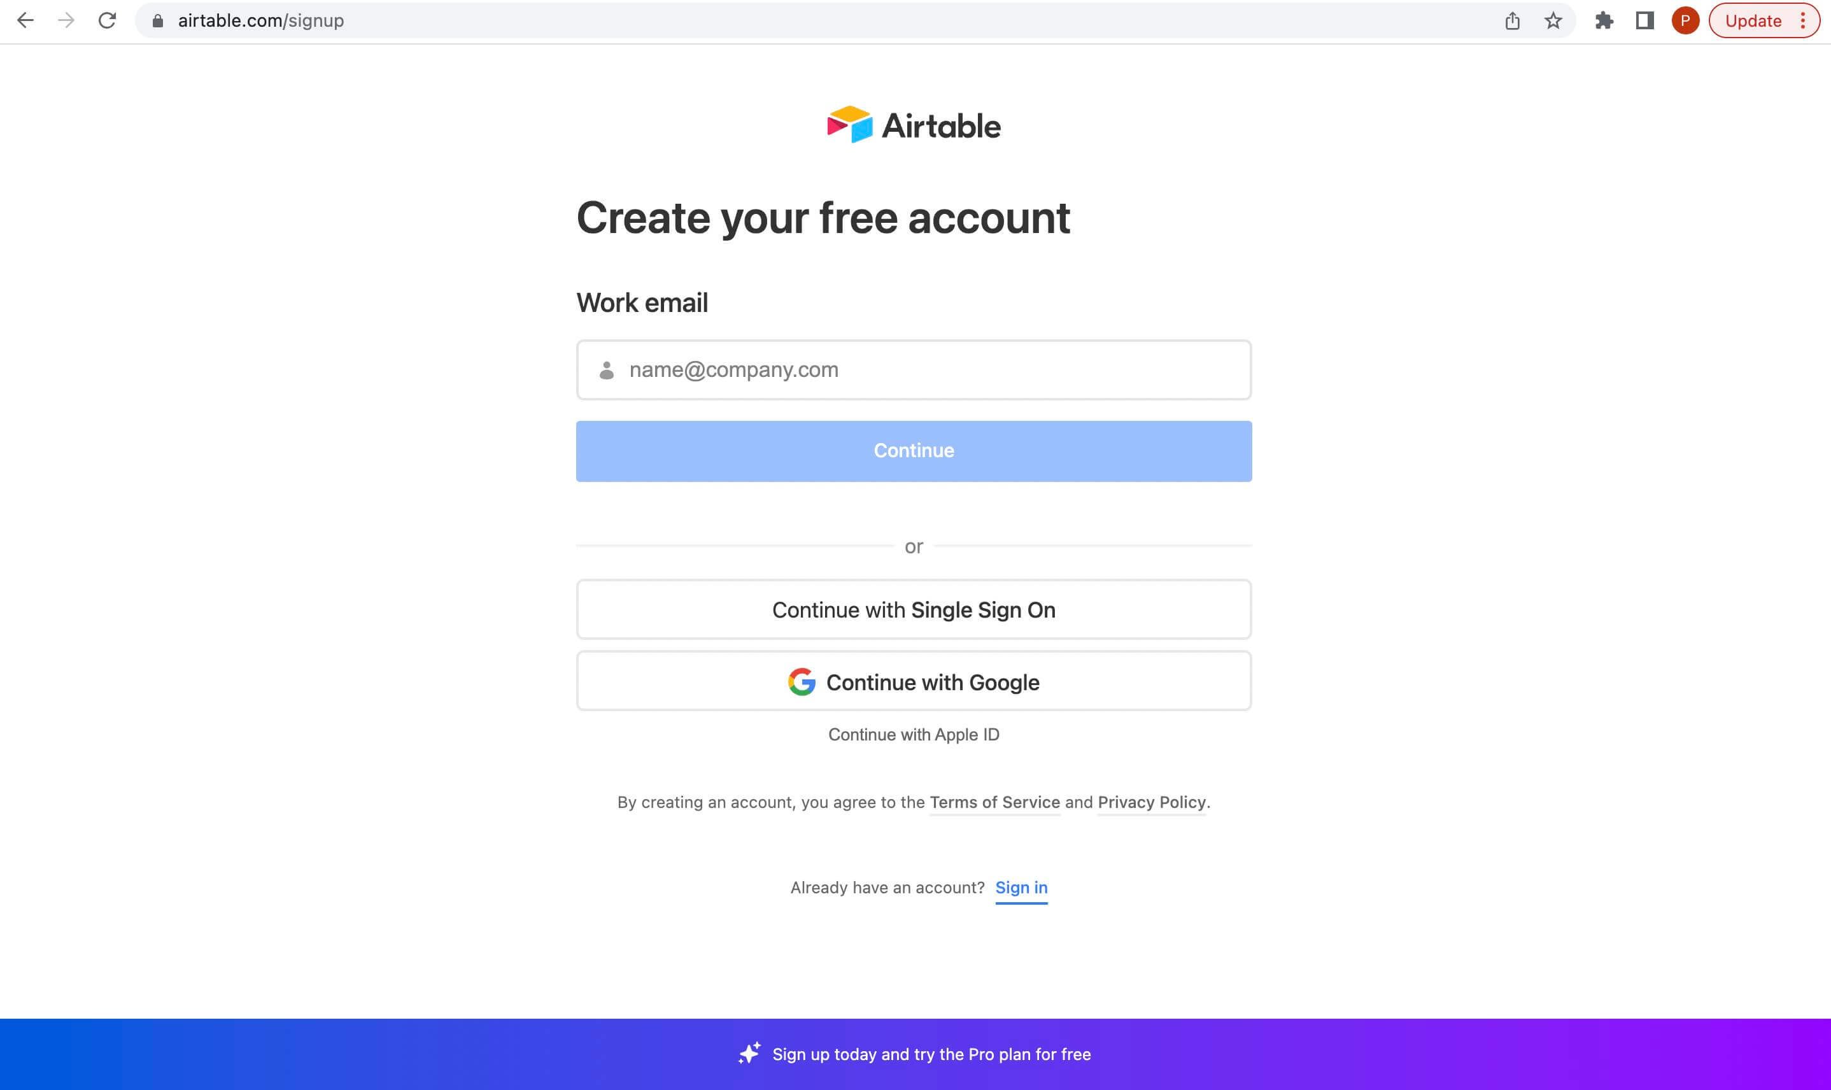Screen dimensions: 1831x1090
Task: Click browser reload page button
Action: (x=108, y=21)
